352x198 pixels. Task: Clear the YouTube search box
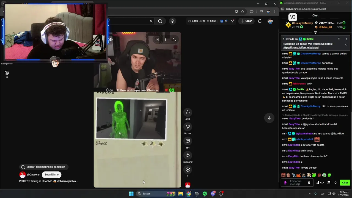151,21
